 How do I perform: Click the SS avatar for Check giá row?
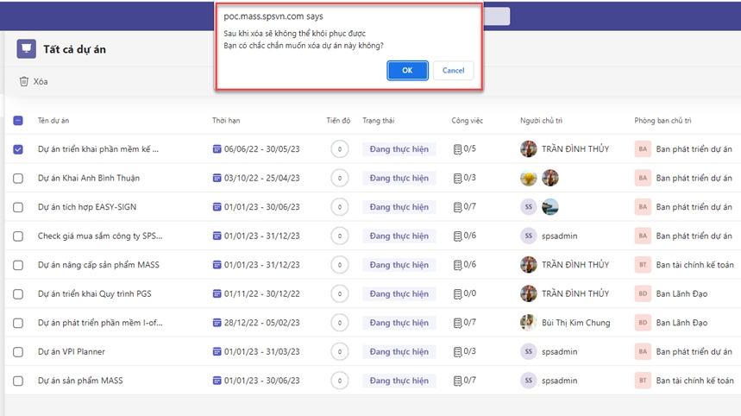(529, 236)
